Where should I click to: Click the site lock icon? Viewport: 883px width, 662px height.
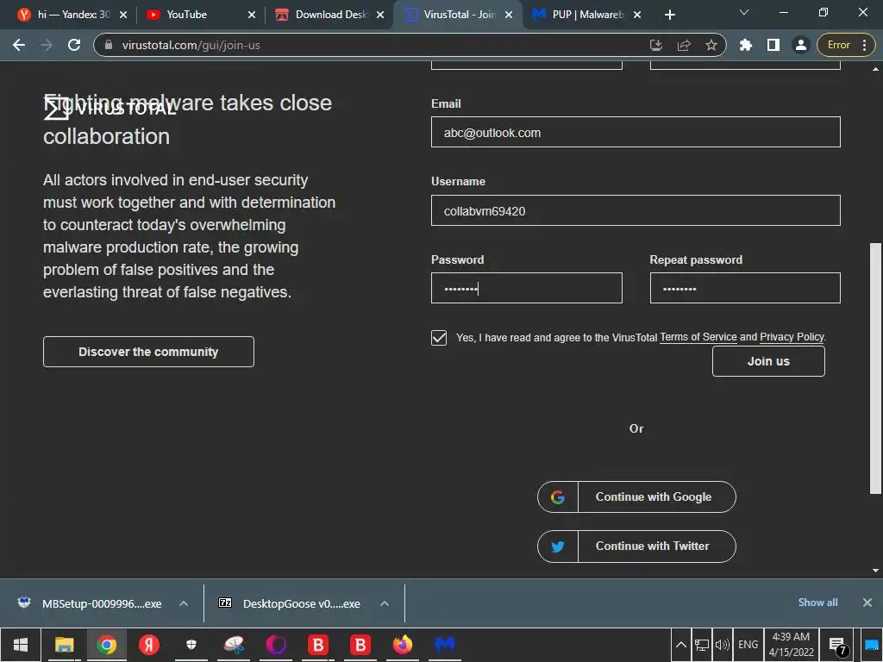tap(110, 45)
